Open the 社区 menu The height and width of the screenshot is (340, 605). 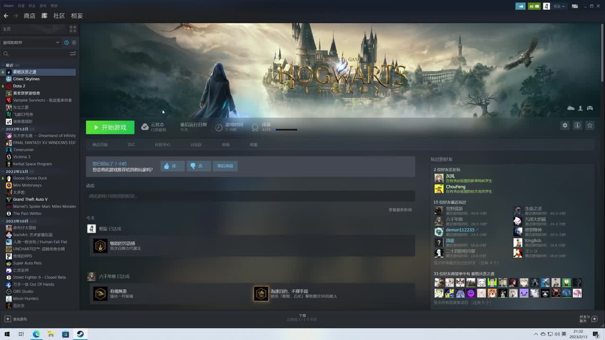[59, 16]
